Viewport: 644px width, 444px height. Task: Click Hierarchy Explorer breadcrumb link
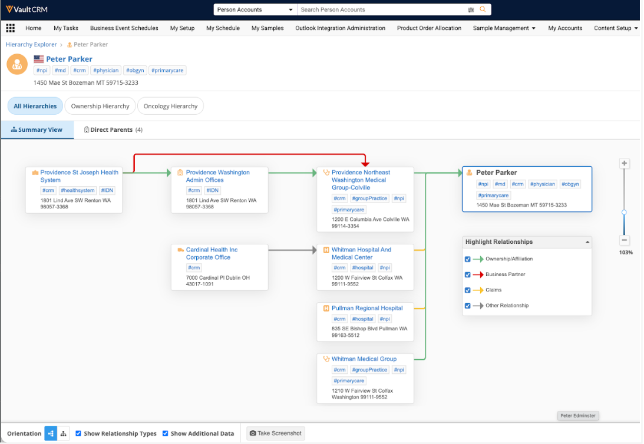pos(31,44)
